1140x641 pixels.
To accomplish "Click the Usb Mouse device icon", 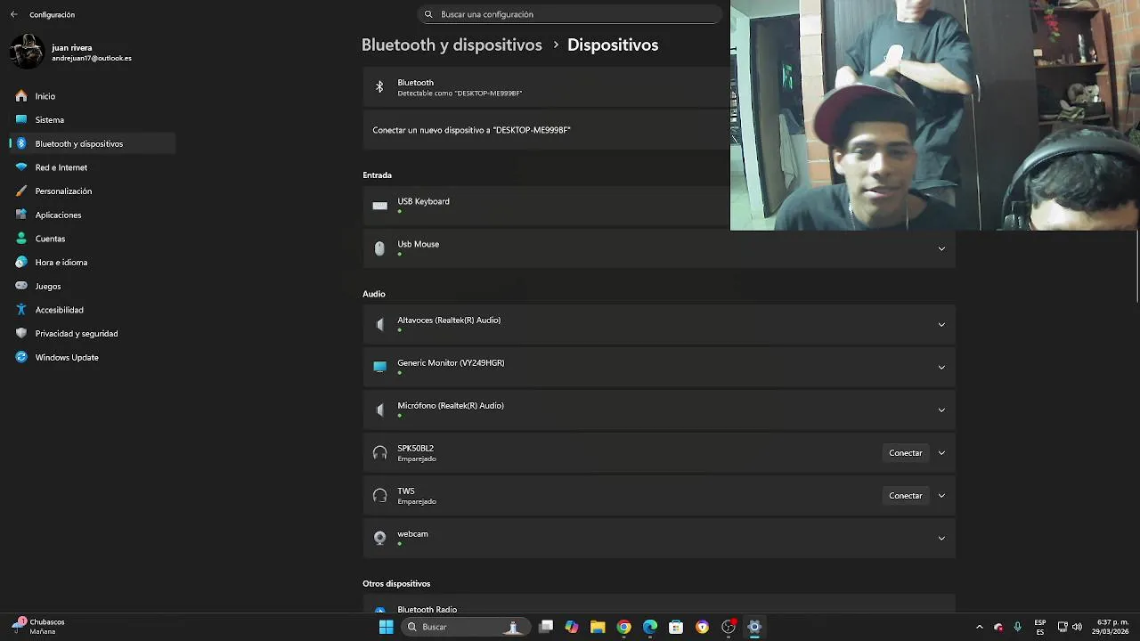I will click(x=380, y=248).
